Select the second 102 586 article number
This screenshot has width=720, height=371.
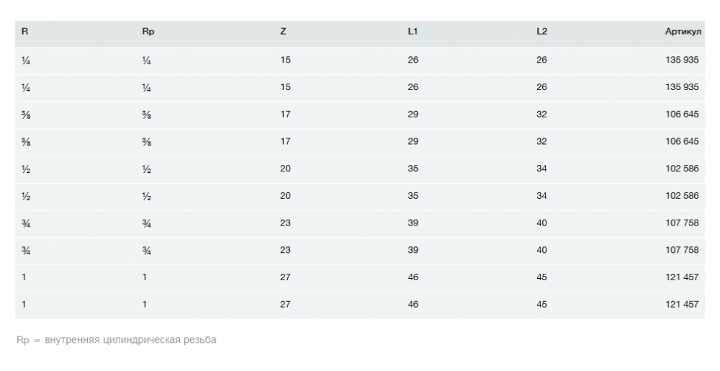[682, 196]
